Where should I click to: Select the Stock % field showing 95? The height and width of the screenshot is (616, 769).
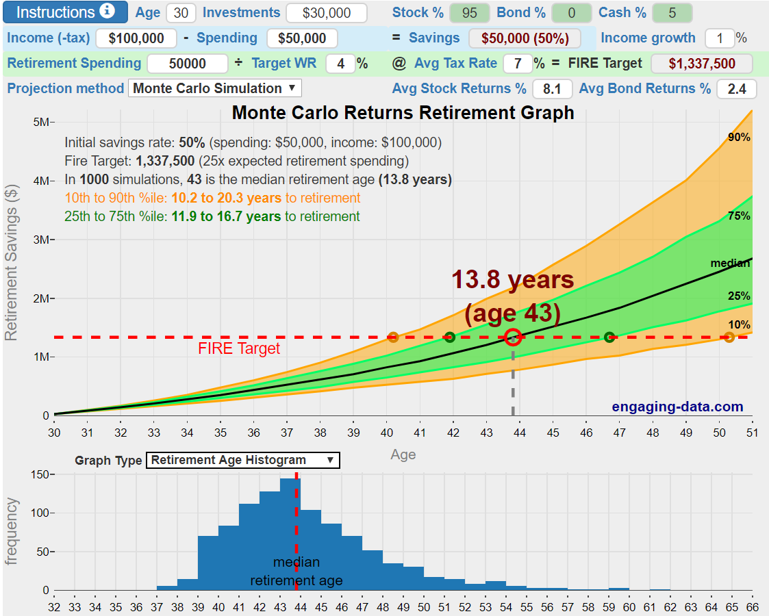click(x=469, y=13)
